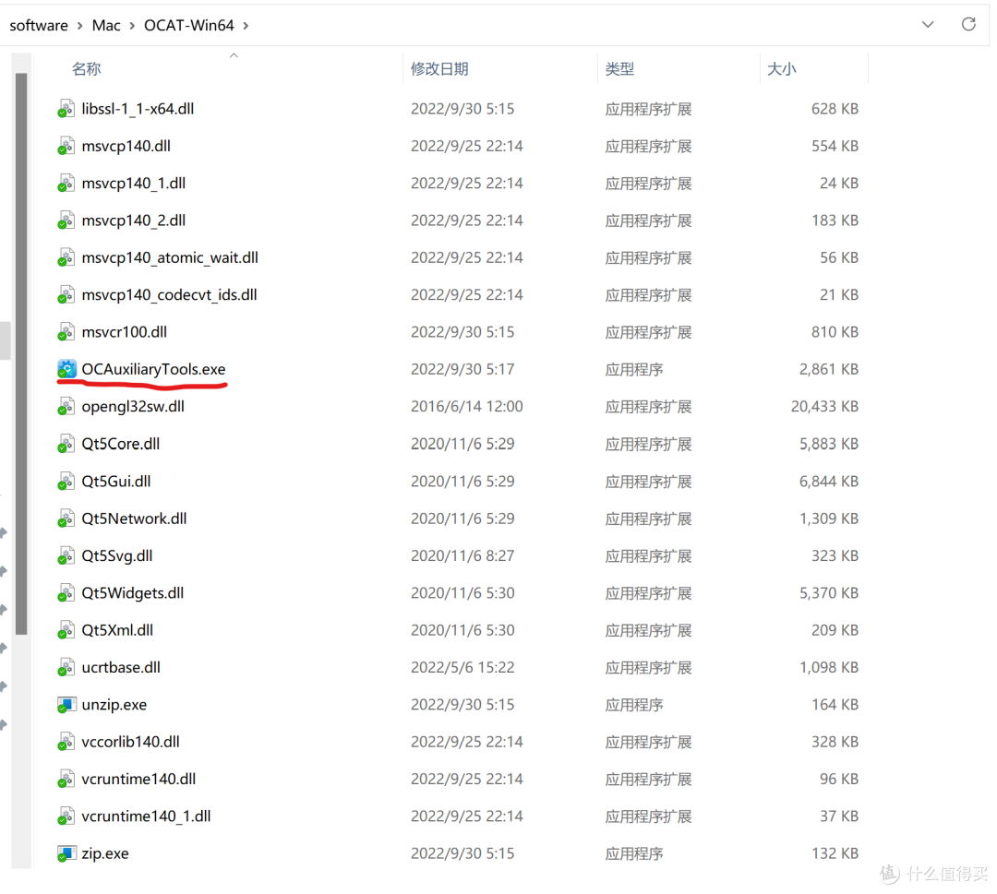Viewport: 997px width, 894px height.
Task: Click the zip.exe file icon
Action: click(x=66, y=853)
